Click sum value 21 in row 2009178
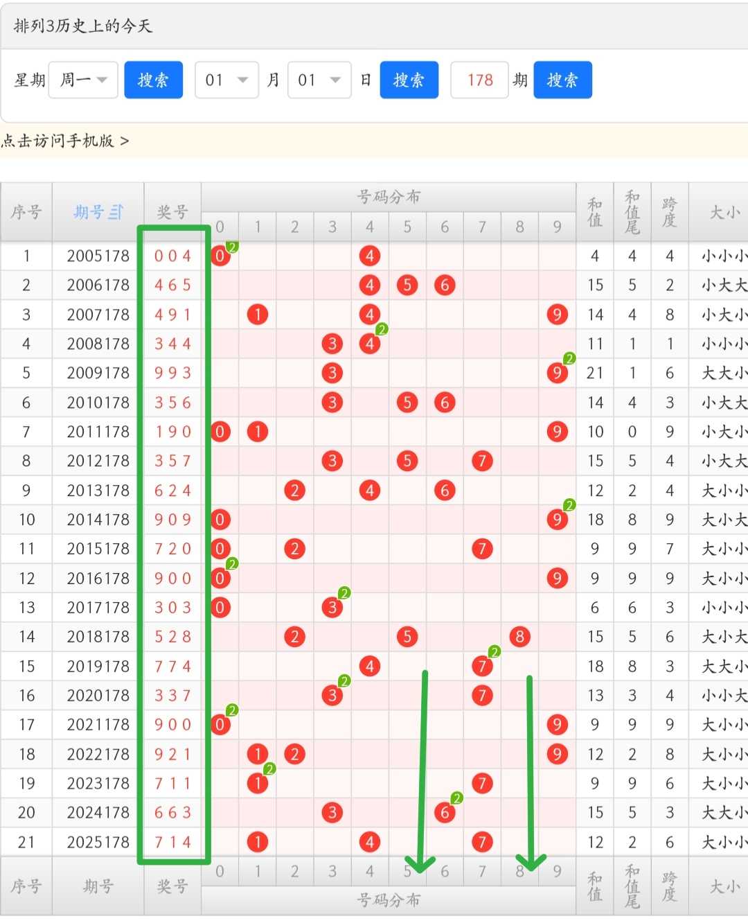 click(x=595, y=373)
